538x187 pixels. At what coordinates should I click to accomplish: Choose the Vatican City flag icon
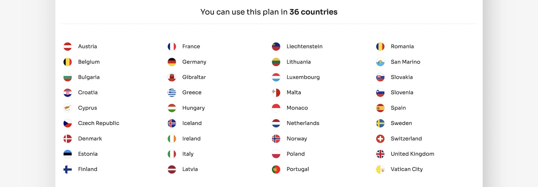coord(380,169)
